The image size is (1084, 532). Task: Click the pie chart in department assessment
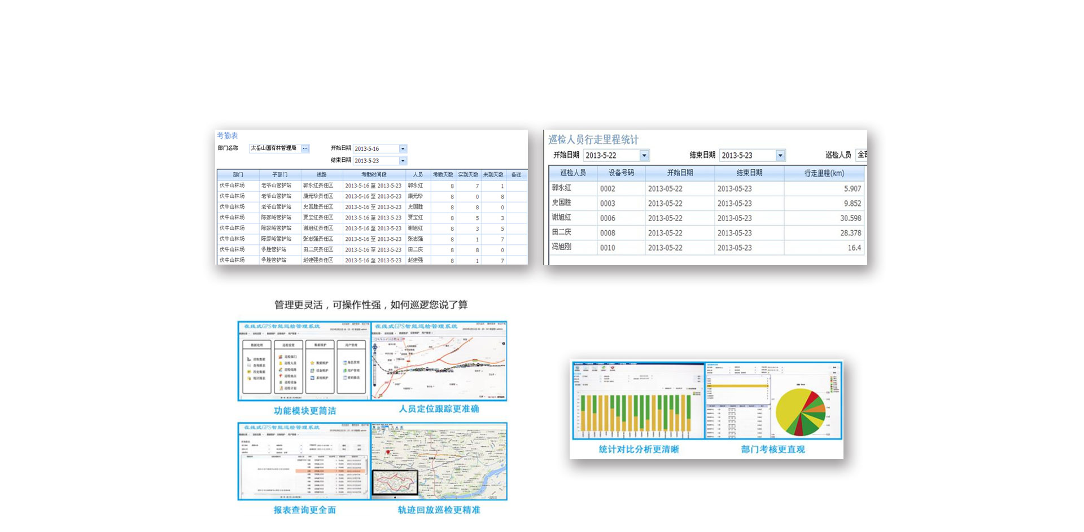tap(800, 412)
